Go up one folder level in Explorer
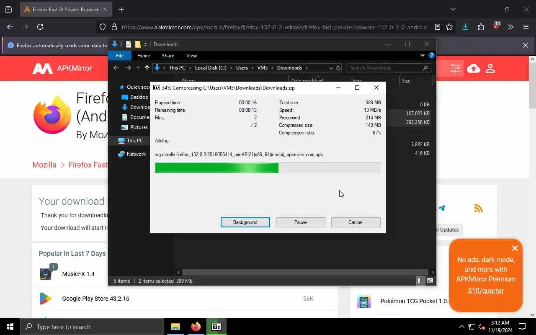Image resolution: width=536 pixels, height=335 pixels. pos(147,68)
